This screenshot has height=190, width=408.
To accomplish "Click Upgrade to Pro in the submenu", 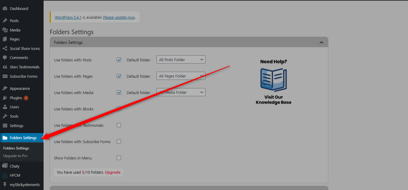I will [15, 156].
